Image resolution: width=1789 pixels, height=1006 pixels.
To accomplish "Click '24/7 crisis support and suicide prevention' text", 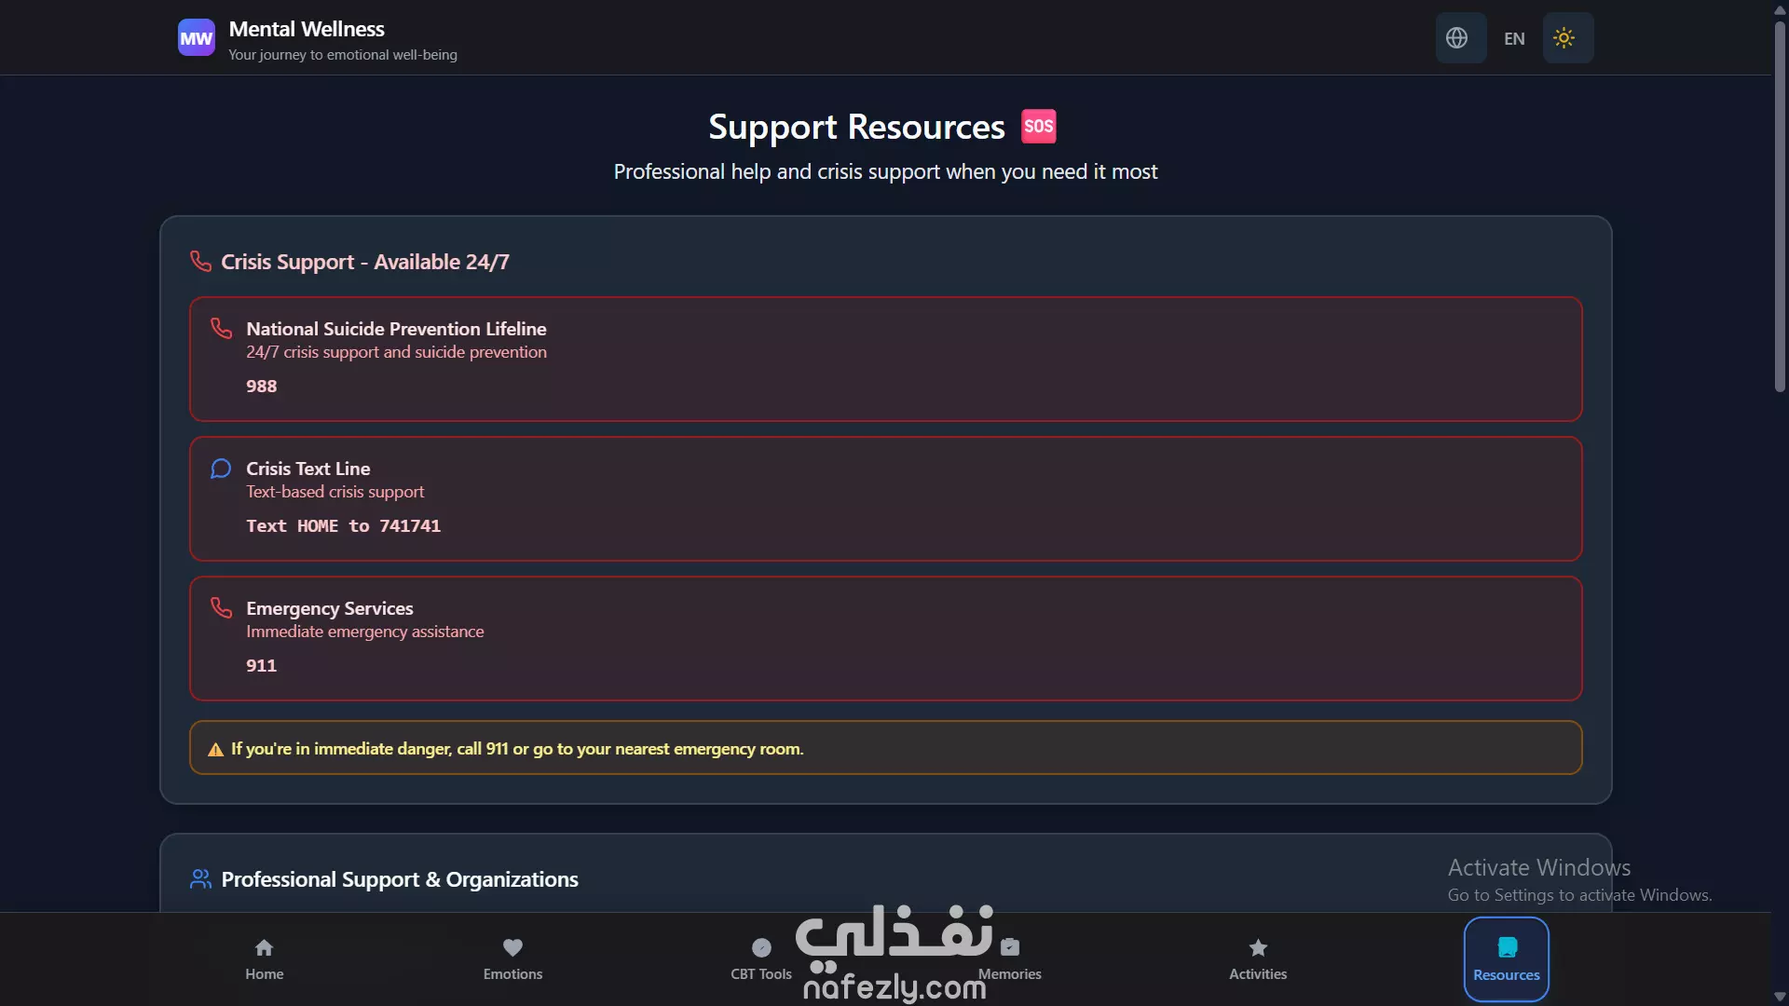I will (x=396, y=352).
